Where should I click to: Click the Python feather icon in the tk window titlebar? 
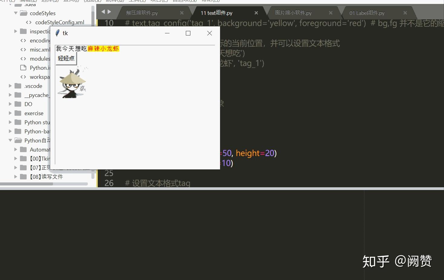[57, 33]
